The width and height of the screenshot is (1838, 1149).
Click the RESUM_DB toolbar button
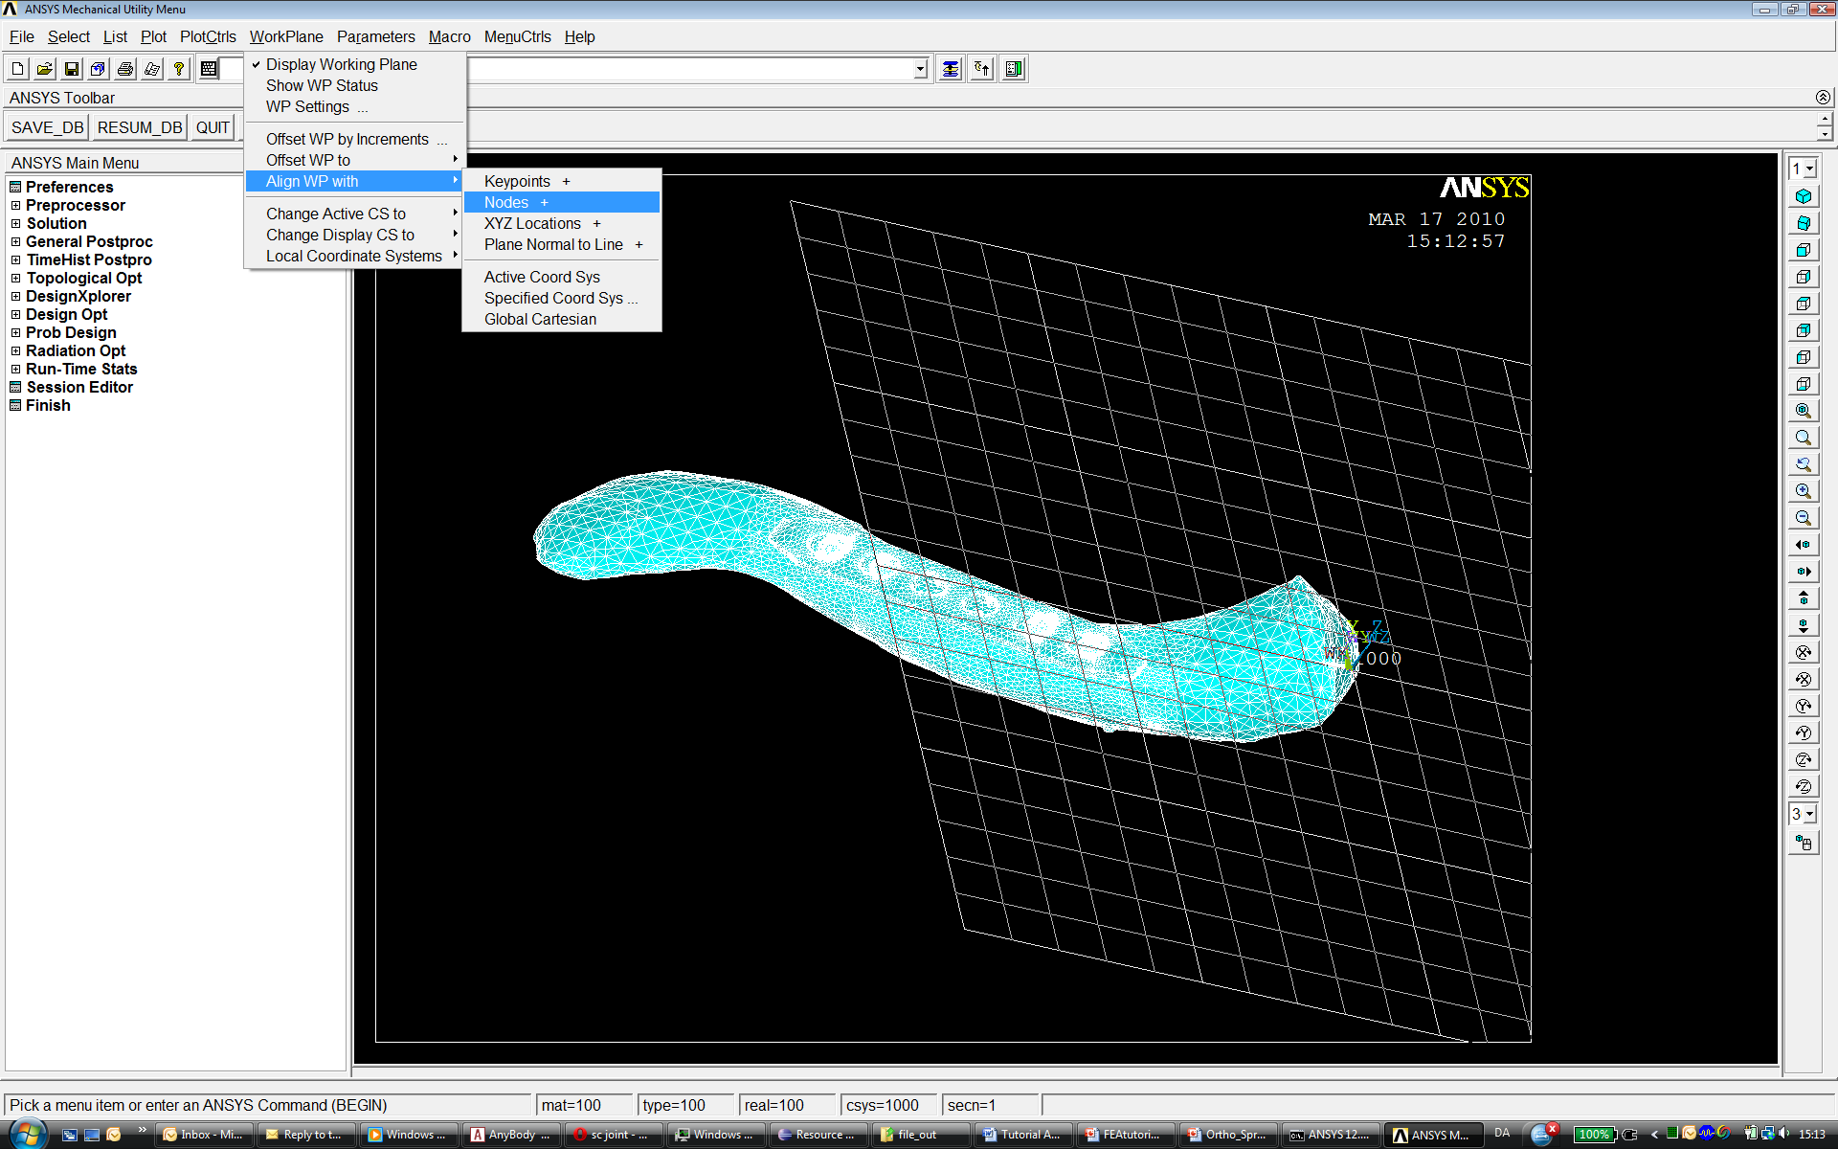point(140,127)
